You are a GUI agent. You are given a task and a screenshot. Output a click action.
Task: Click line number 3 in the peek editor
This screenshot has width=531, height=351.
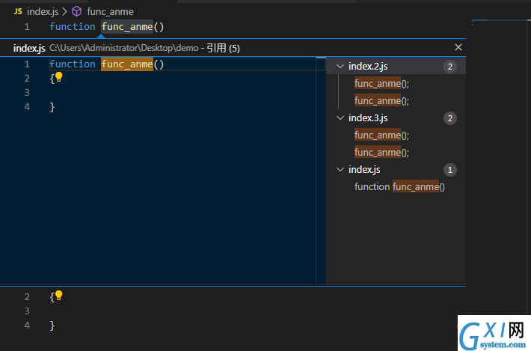[x=27, y=93]
